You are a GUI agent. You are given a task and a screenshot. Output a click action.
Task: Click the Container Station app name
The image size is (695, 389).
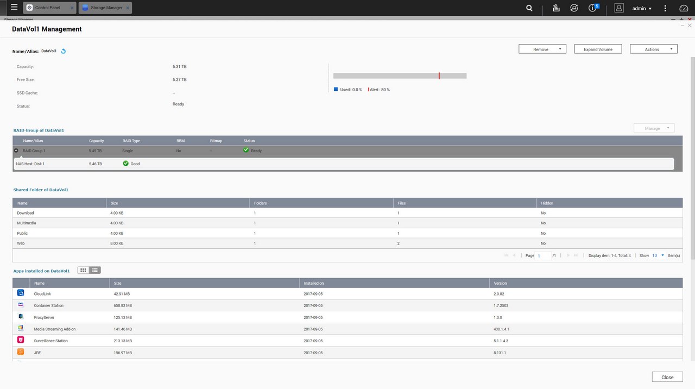point(48,305)
